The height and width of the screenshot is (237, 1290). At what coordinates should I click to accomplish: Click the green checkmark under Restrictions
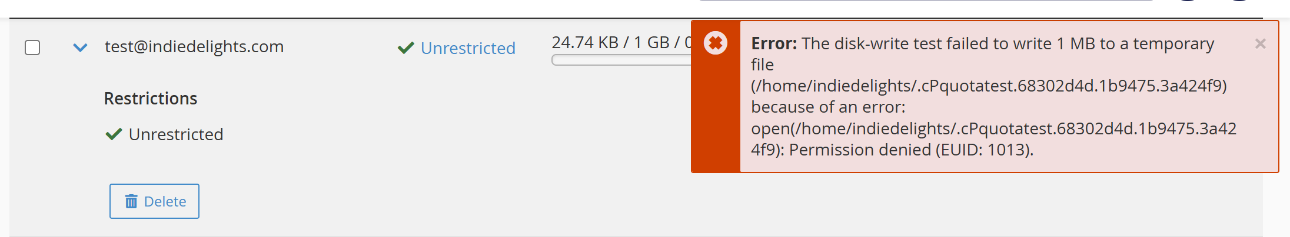(x=114, y=134)
